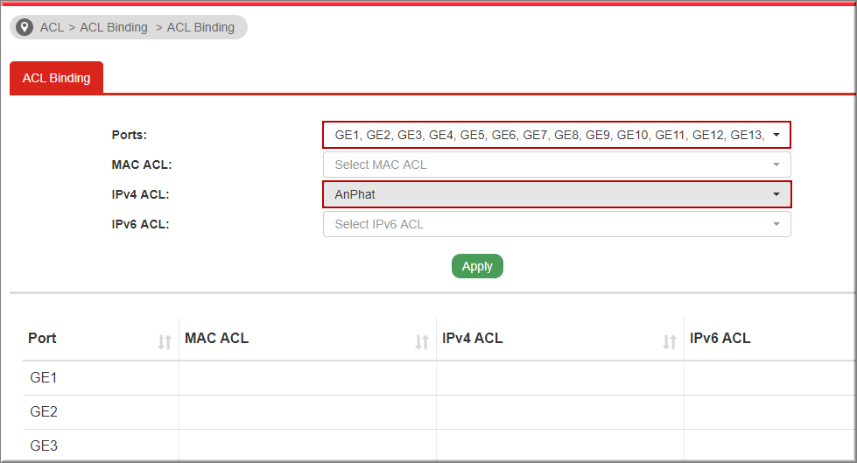Click ACL in the breadcrumb path
857x463 pixels.
tap(52, 27)
